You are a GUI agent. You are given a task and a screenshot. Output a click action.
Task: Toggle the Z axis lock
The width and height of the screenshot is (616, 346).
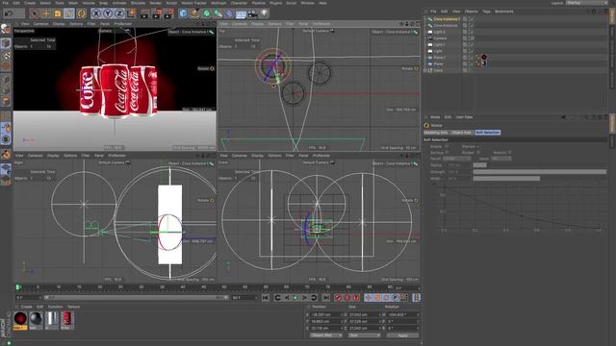point(118,13)
